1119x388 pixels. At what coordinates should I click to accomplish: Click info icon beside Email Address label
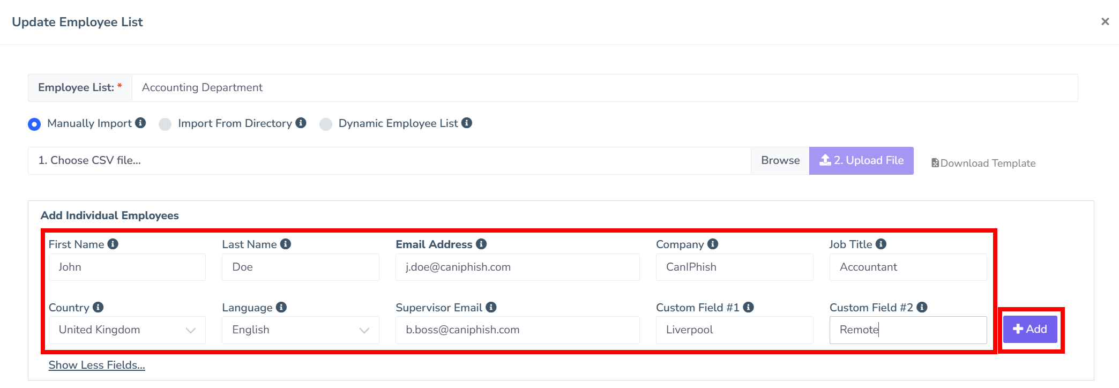(481, 244)
